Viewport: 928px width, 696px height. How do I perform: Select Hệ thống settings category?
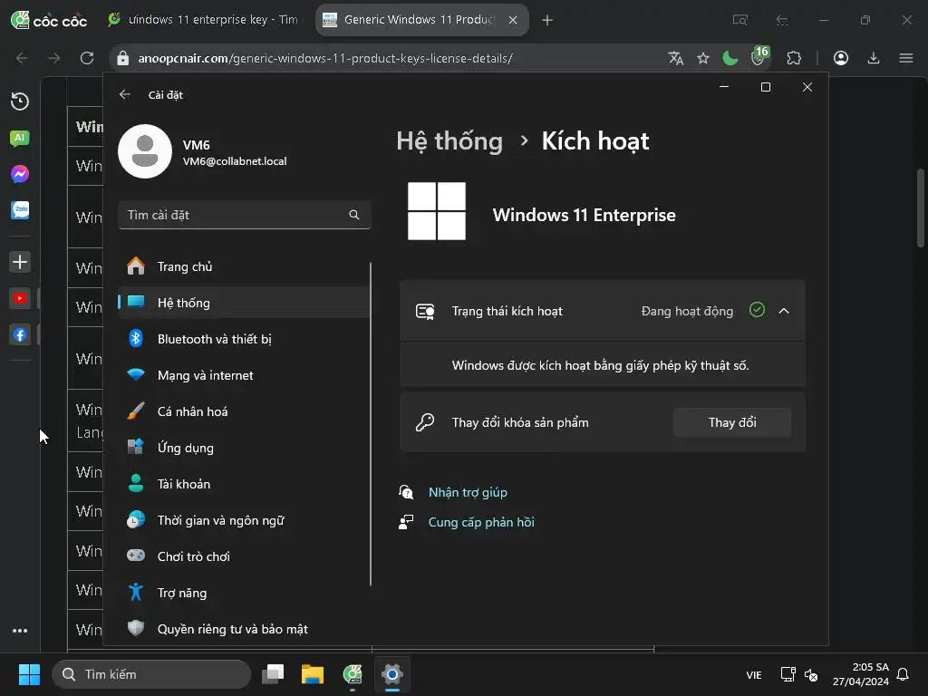pyautogui.click(x=243, y=303)
